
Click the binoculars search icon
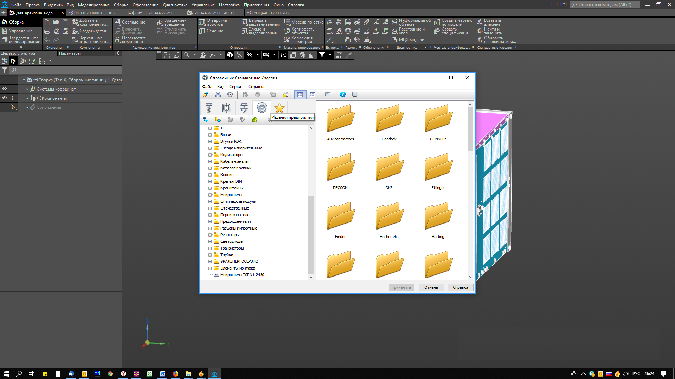pos(218,94)
